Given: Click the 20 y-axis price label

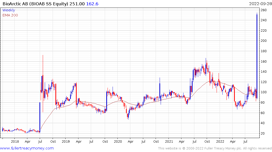Looking at the screenshot, I should (263, 134).
